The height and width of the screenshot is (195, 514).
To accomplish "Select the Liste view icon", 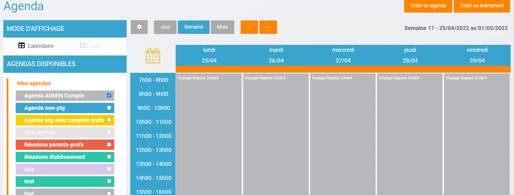I will pos(83,46).
